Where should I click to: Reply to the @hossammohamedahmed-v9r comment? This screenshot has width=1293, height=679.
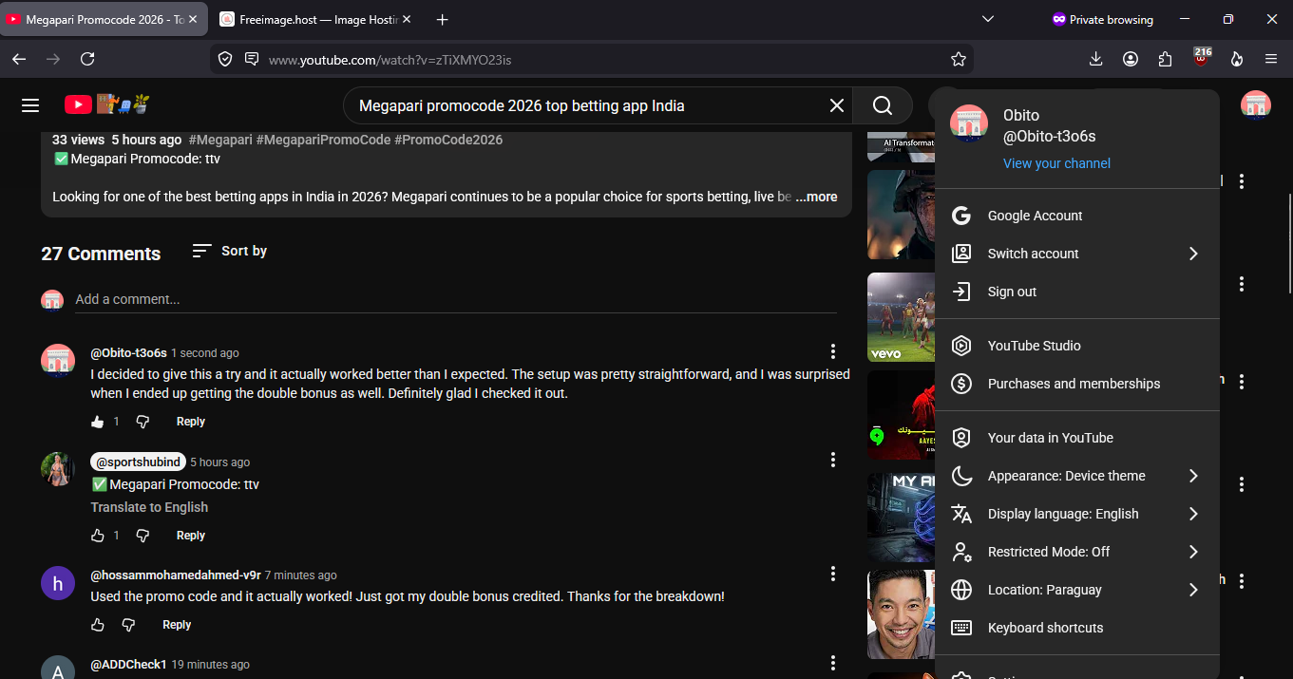pos(177,625)
